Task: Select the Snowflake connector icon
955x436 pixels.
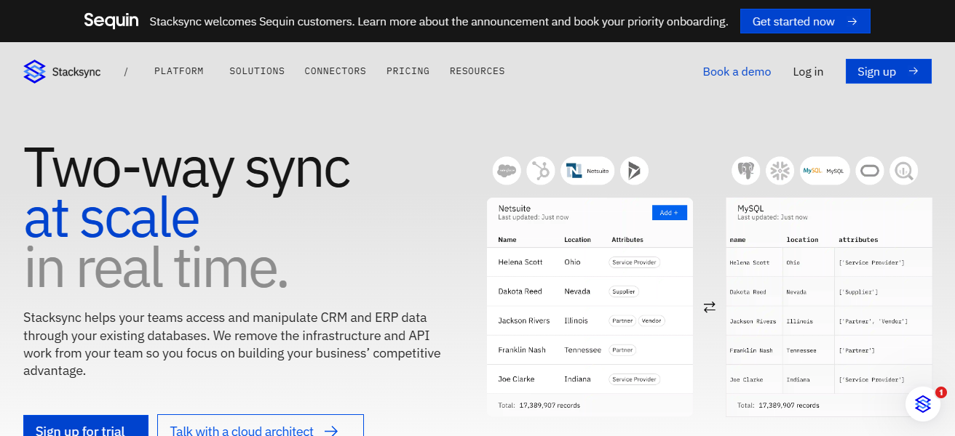Action: tap(780, 170)
